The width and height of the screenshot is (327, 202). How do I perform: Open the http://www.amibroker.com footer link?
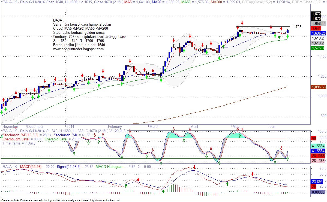(105, 200)
